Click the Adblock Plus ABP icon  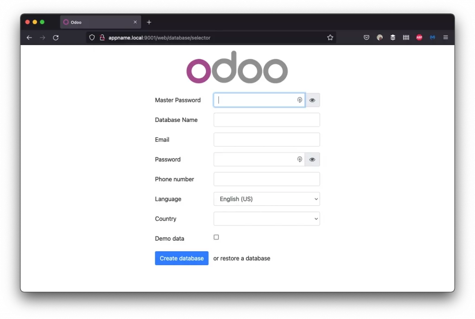pyautogui.click(x=419, y=38)
